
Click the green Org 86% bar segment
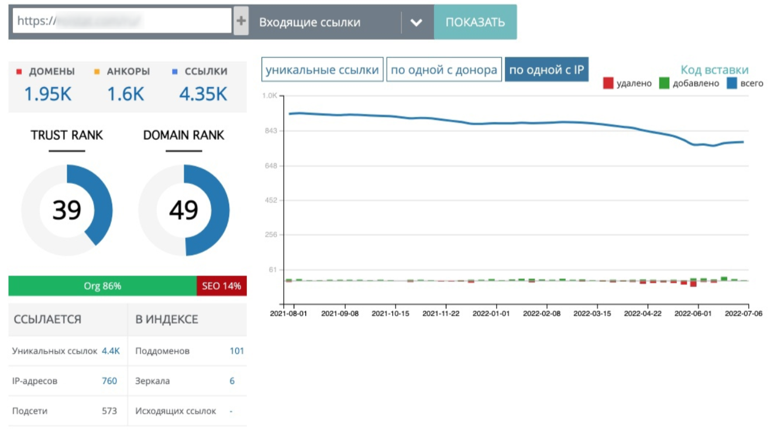[102, 286]
